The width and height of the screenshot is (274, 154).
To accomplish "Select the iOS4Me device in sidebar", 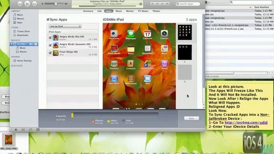I will coord(24,44).
